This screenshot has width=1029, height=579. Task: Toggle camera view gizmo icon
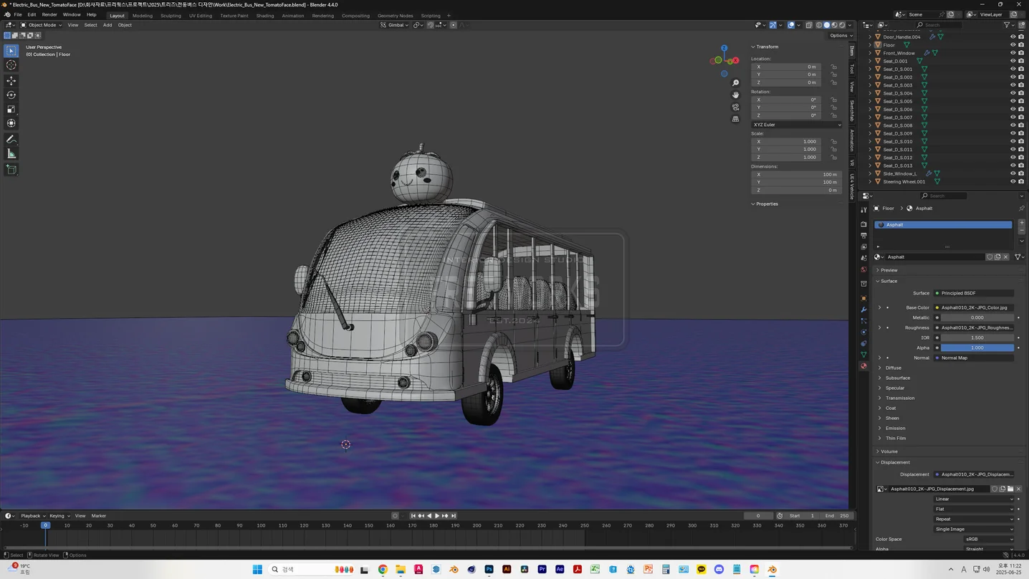tap(735, 107)
